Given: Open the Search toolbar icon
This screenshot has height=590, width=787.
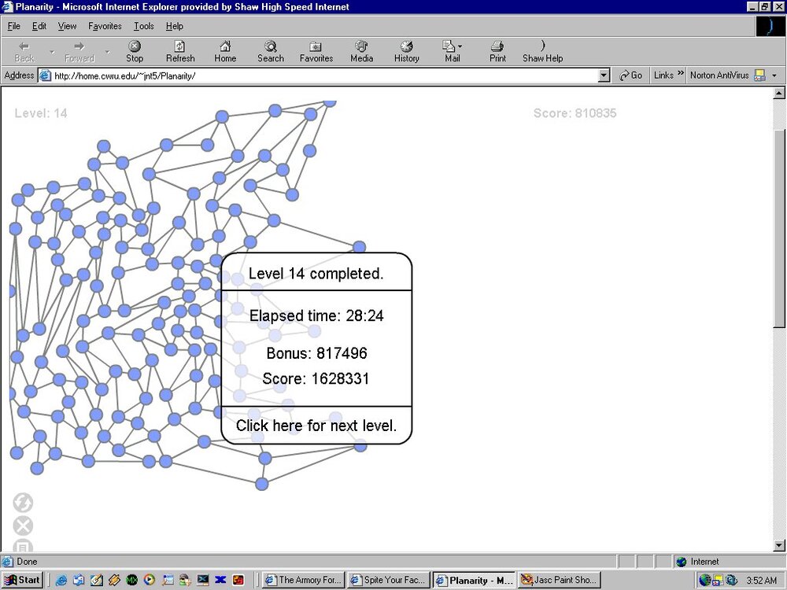Looking at the screenshot, I should pyautogui.click(x=270, y=51).
